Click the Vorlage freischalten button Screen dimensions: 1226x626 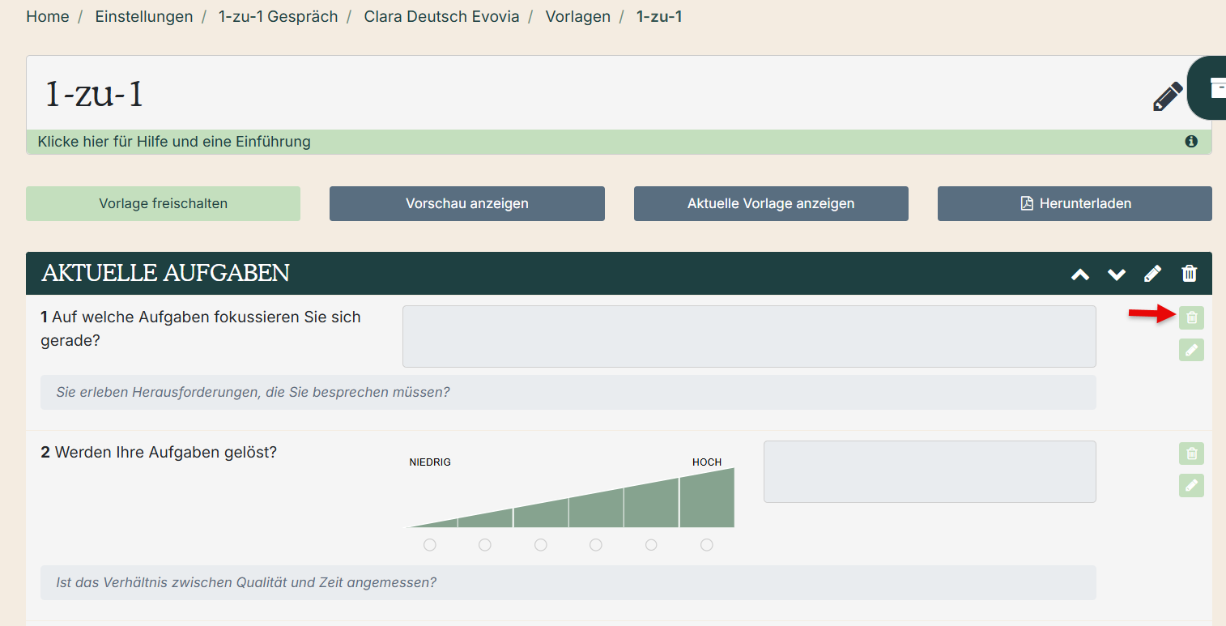coord(163,203)
